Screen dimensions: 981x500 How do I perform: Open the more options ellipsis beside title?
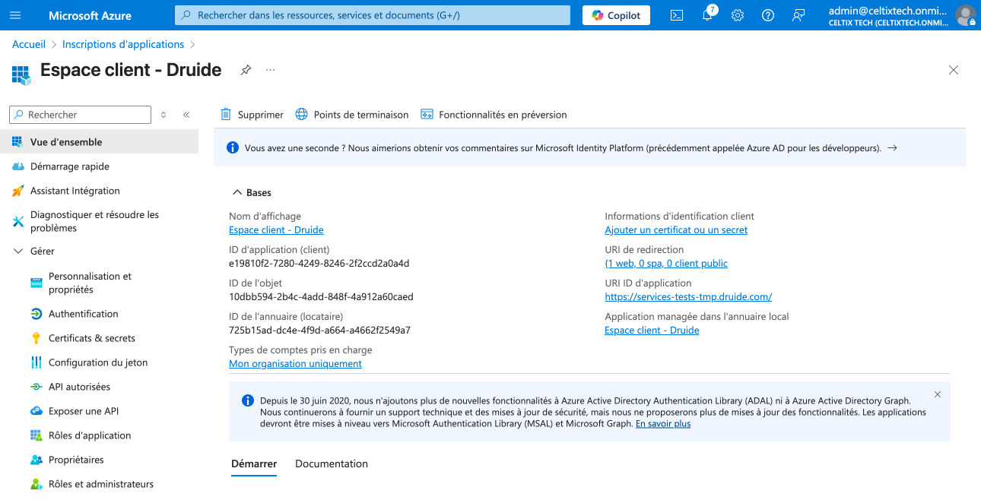pyautogui.click(x=270, y=70)
